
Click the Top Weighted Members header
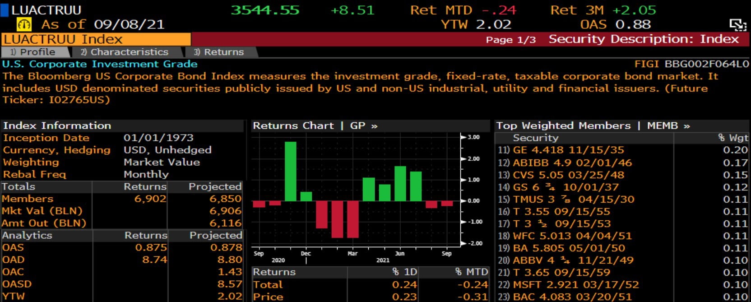tap(622, 125)
